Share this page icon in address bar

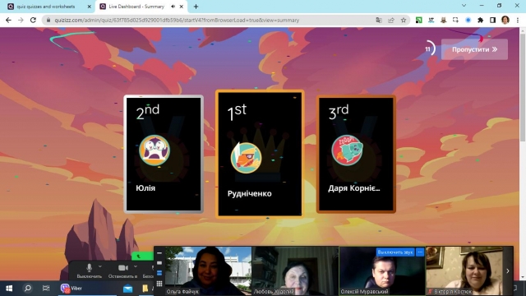391,20
